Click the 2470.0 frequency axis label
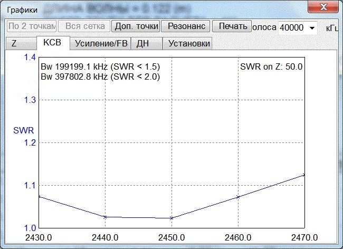 coord(304,237)
